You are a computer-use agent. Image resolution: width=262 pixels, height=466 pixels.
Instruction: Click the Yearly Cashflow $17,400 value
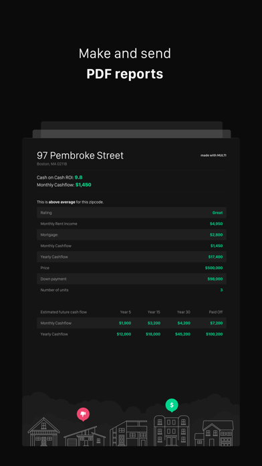[x=215, y=257]
